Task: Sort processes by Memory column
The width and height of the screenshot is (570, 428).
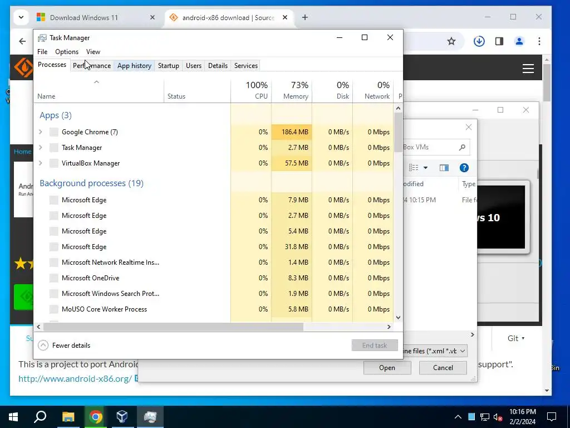Action: pyautogui.click(x=292, y=90)
